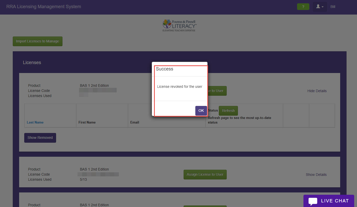Viewport: 357px width, 207px height.
Task: Collapse details using Hide Details
Action: [317, 91]
